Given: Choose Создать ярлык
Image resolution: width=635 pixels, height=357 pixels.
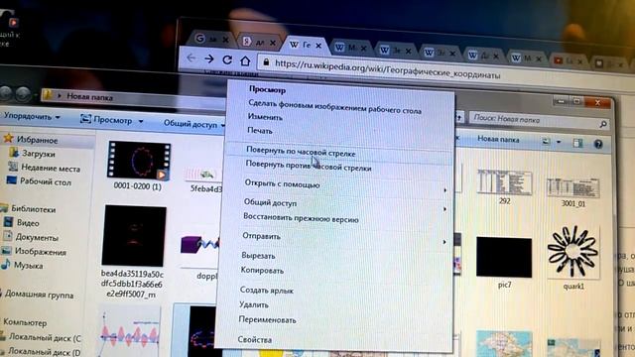Looking at the screenshot, I should [x=267, y=291].
